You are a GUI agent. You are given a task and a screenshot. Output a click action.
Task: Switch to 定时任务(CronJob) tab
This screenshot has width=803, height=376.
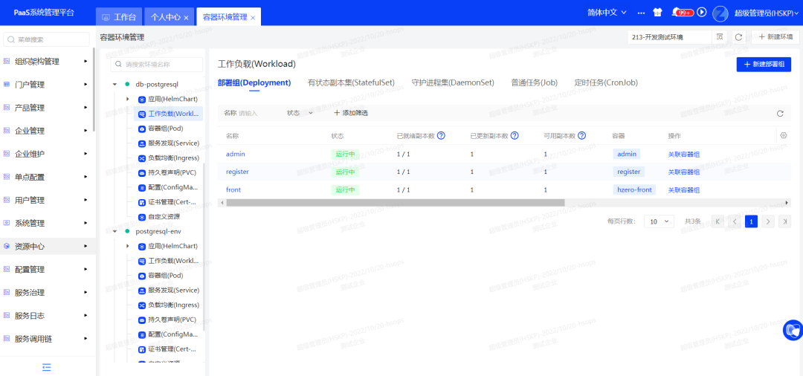tap(606, 82)
